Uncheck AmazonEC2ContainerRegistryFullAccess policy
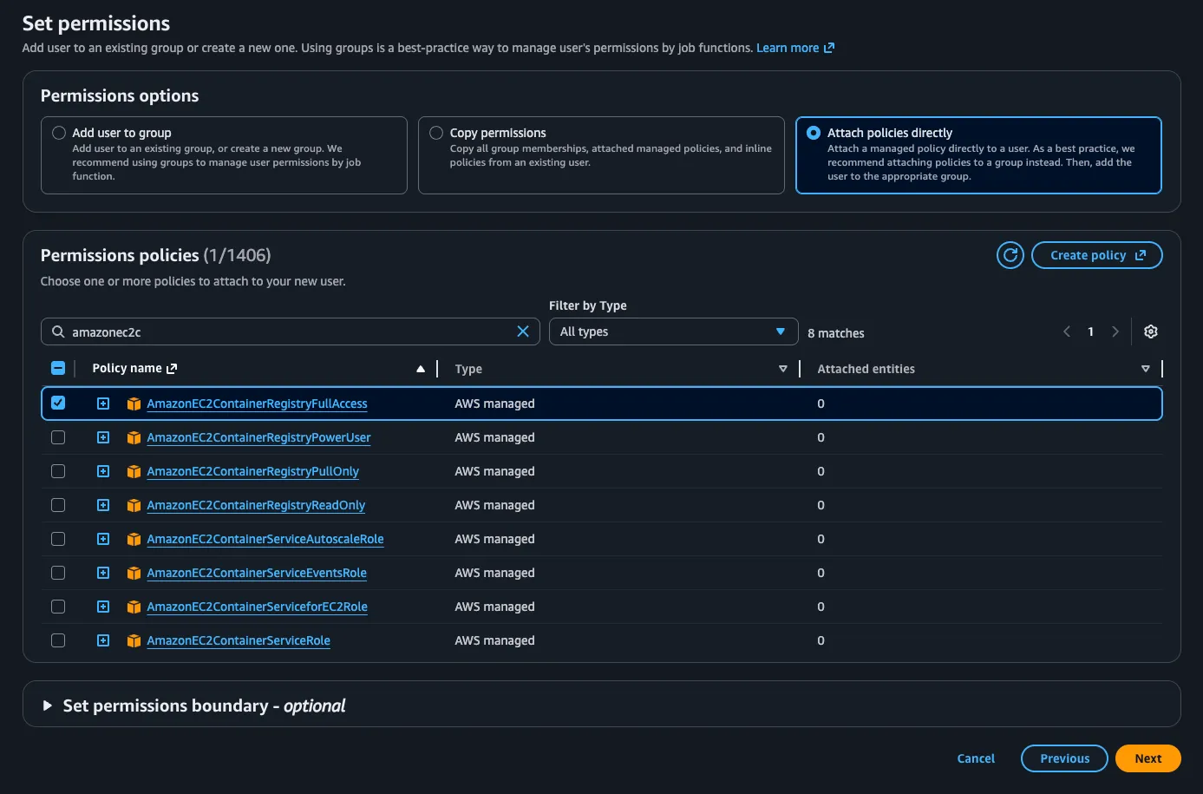The image size is (1203, 794). click(58, 403)
